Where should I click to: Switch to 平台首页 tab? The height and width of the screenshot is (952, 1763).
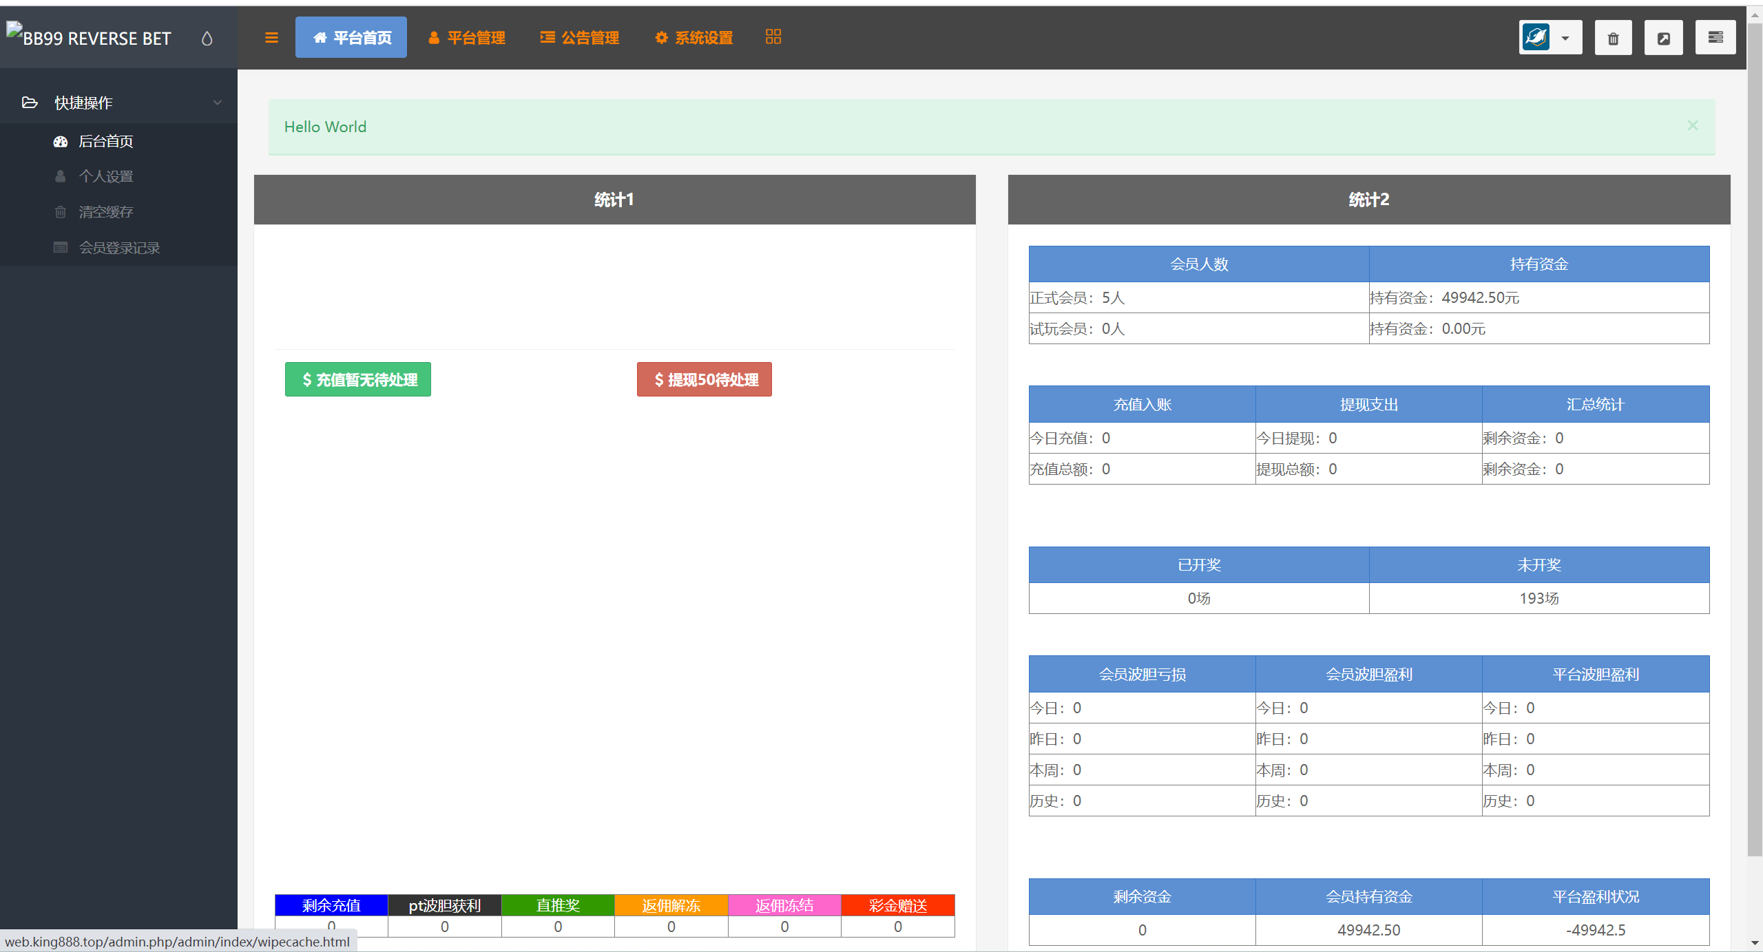[x=351, y=37]
